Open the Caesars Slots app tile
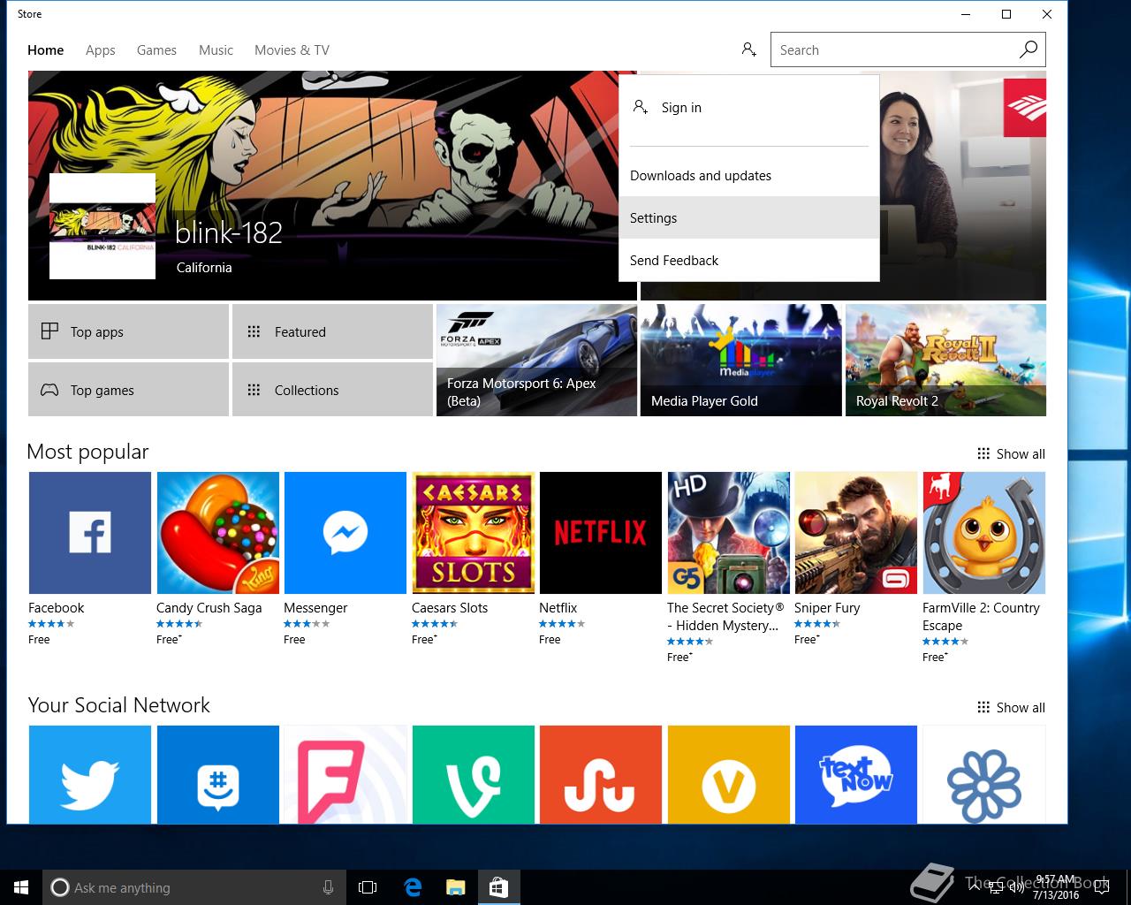This screenshot has height=905, width=1131. pos(474,532)
